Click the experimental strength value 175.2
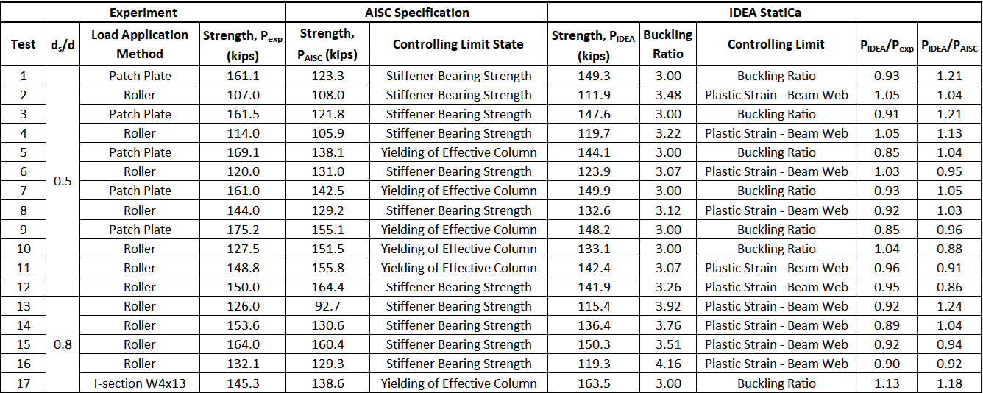 click(x=244, y=230)
